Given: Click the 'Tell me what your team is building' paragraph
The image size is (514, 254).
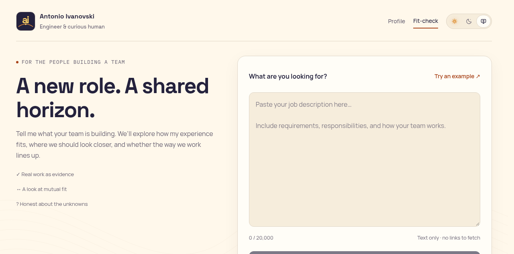Looking at the screenshot, I should coord(114,144).
